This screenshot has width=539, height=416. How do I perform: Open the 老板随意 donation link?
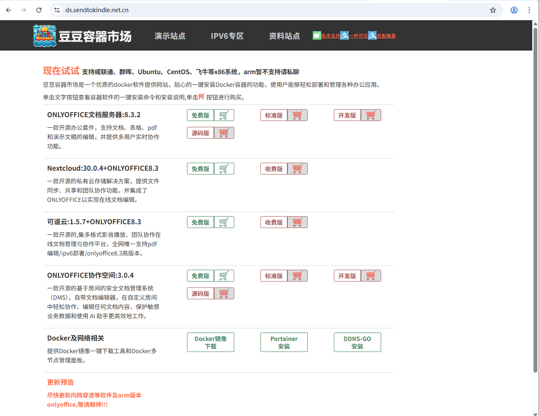pyautogui.click(x=386, y=36)
